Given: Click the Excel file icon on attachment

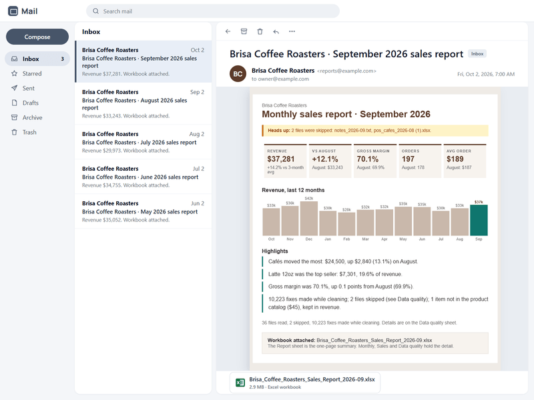Looking at the screenshot, I should pyautogui.click(x=240, y=383).
